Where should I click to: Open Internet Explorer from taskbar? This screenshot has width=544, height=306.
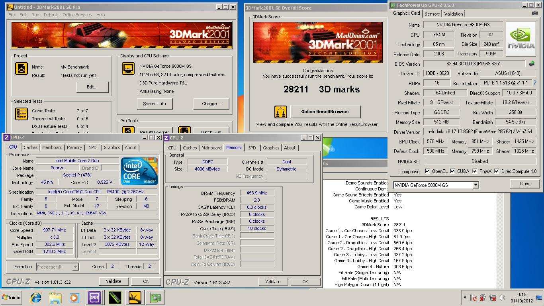pos(36,298)
